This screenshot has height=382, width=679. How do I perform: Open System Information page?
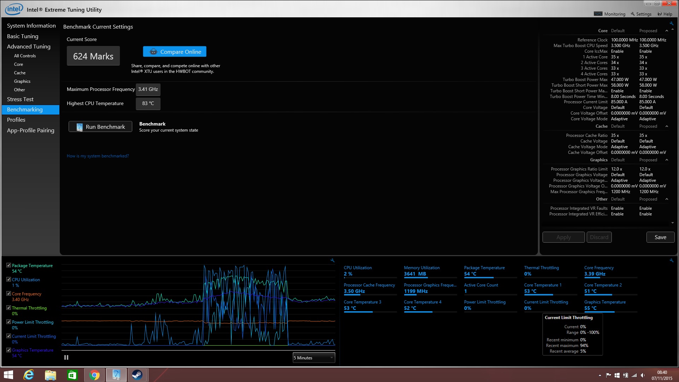coord(31,26)
